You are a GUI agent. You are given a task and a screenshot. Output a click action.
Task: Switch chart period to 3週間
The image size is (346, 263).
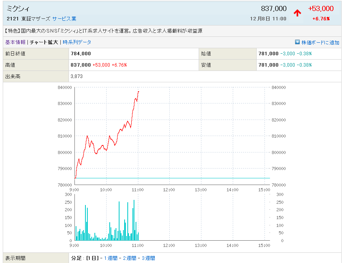click(x=149, y=258)
